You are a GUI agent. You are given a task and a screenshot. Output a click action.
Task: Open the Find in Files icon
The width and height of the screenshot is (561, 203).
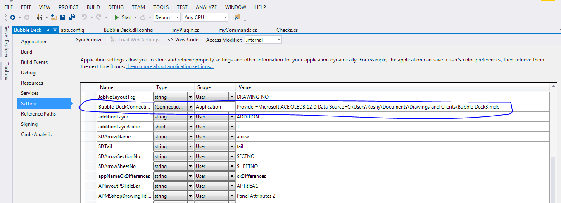click(238, 17)
